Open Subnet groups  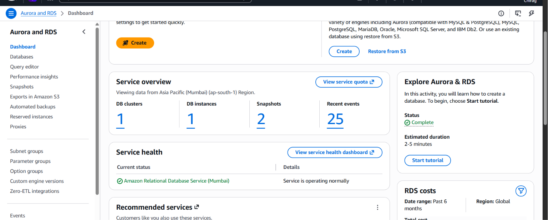[x=26, y=151]
